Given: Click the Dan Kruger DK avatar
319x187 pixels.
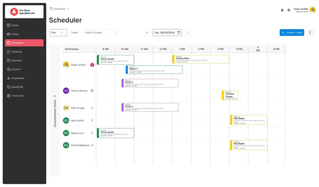Looking at the screenshot, I should coord(66,108).
